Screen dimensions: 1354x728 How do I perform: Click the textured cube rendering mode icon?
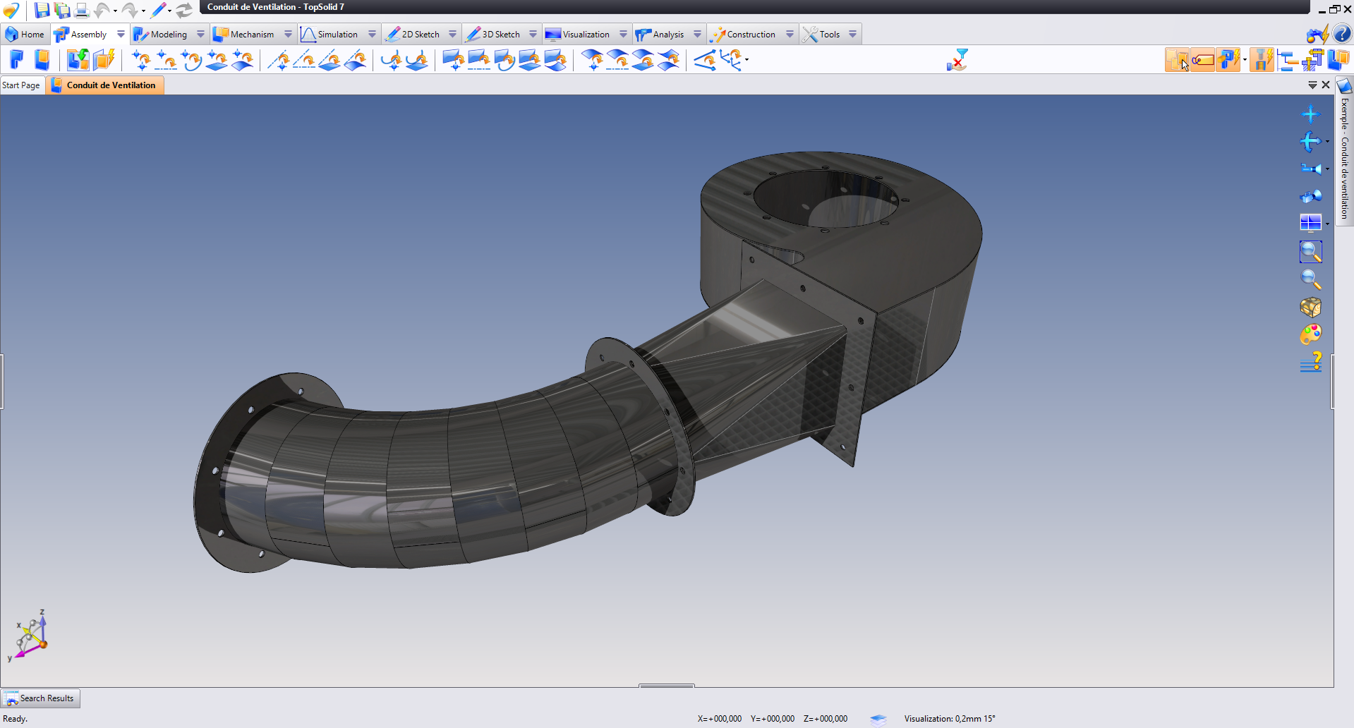[1310, 307]
